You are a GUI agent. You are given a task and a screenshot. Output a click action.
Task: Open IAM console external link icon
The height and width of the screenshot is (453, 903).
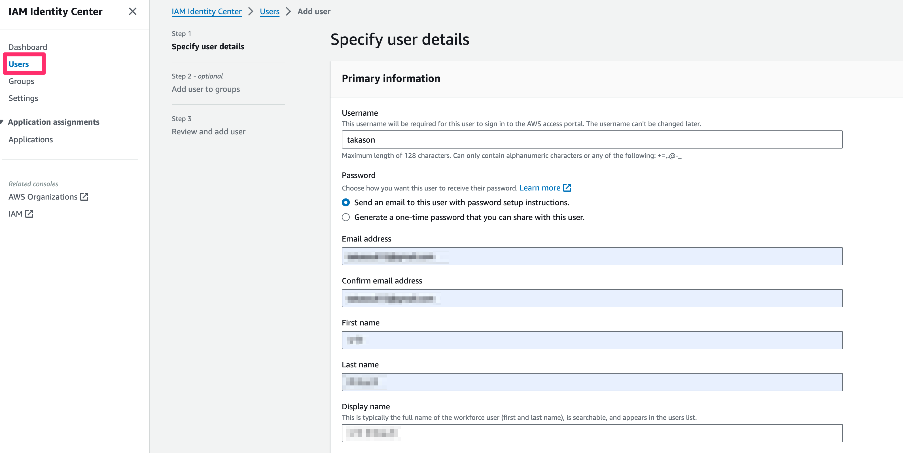tap(29, 213)
